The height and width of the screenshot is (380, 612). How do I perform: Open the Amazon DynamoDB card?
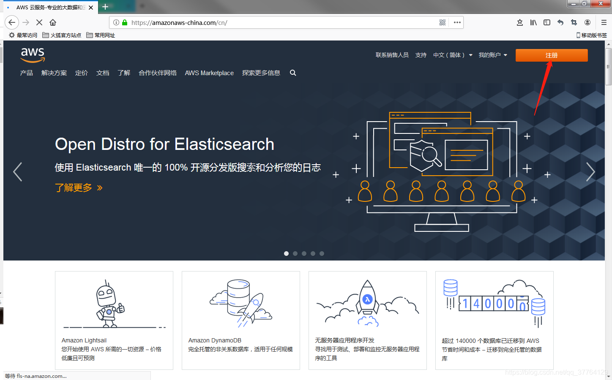click(241, 320)
